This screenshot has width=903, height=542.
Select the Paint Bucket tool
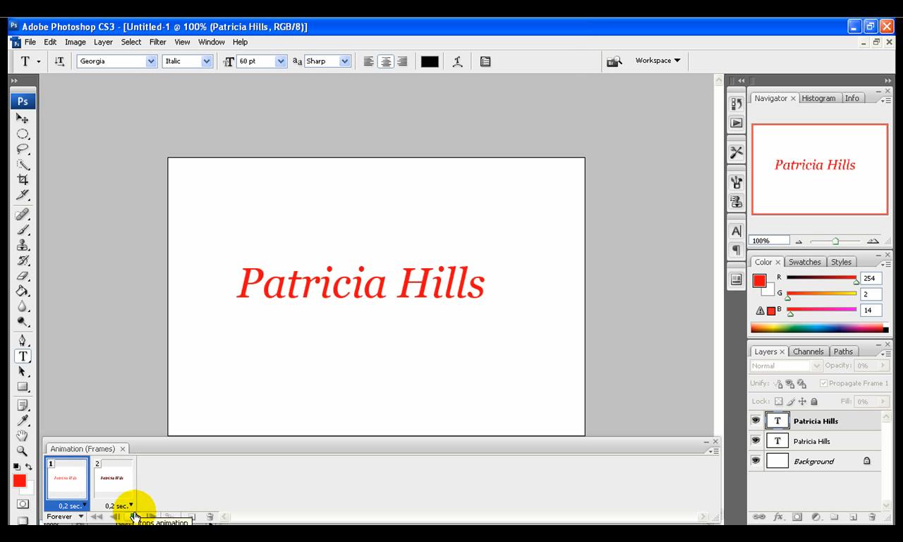pyautogui.click(x=23, y=291)
